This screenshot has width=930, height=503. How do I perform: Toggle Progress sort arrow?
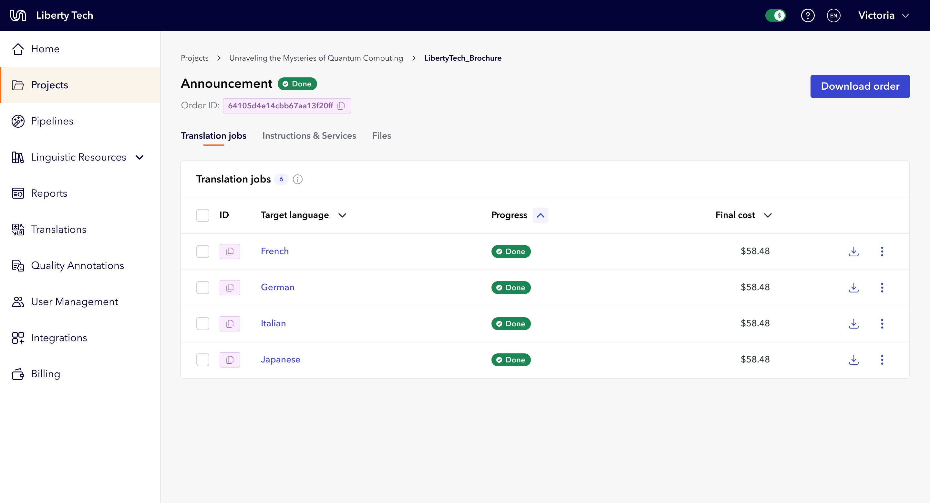pyautogui.click(x=540, y=215)
